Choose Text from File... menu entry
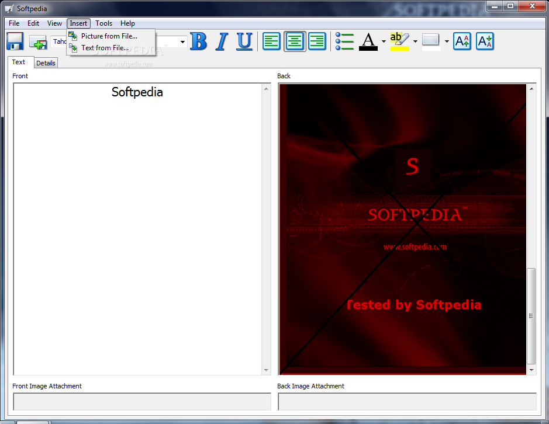 pyautogui.click(x=111, y=47)
